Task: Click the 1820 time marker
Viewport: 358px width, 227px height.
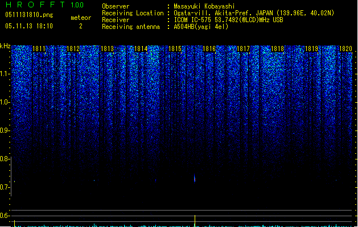Action: click(345, 49)
